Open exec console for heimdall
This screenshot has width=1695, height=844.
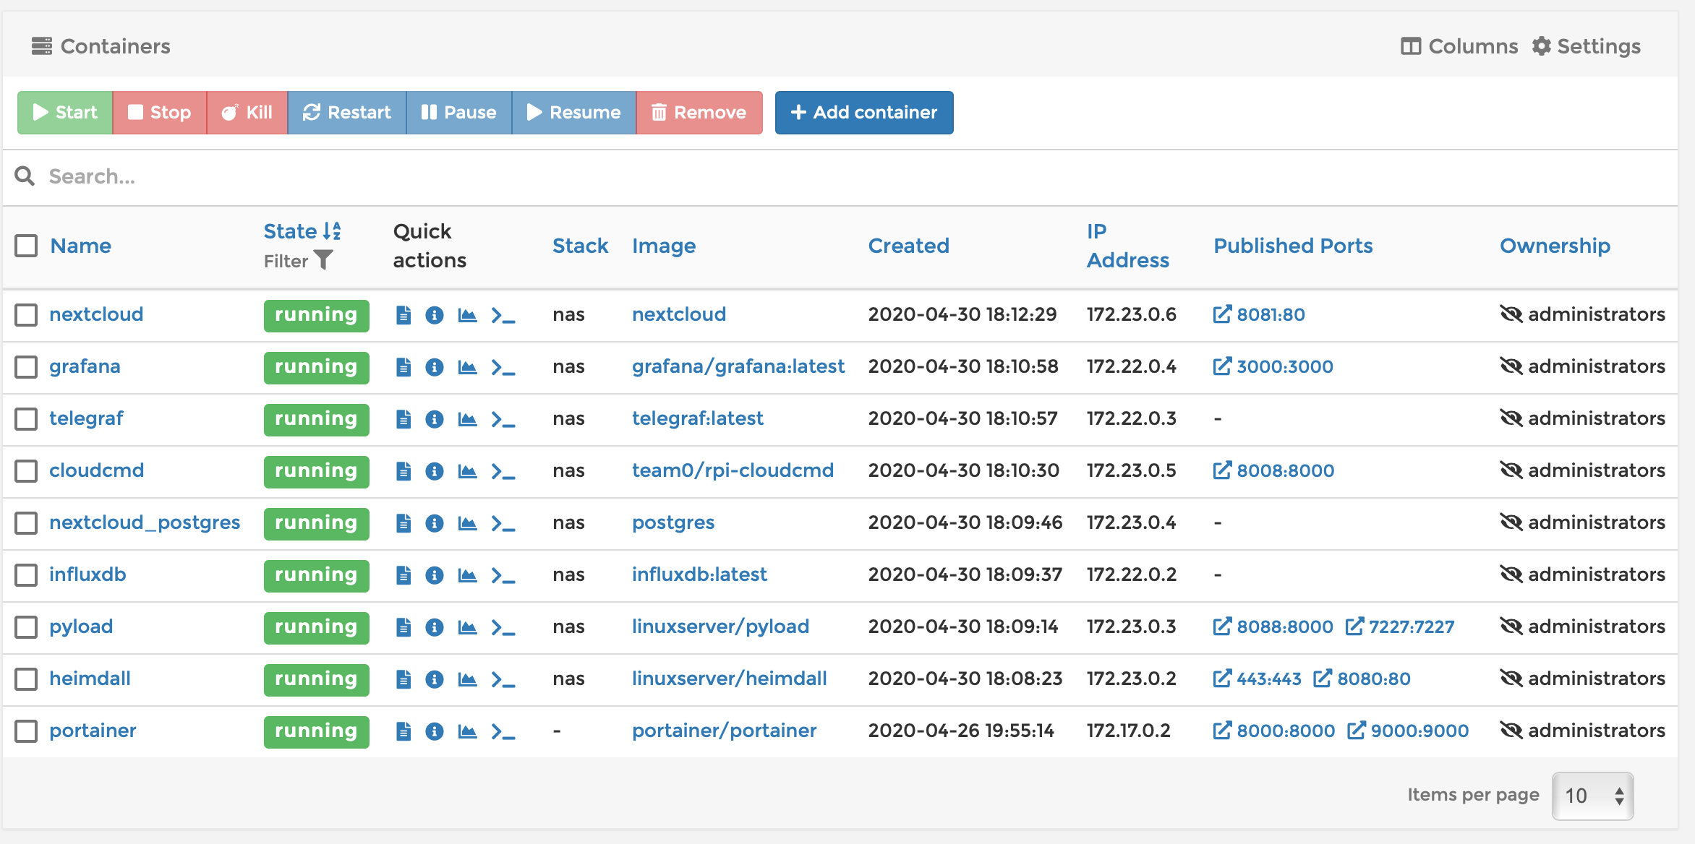click(x=505, y=679)
